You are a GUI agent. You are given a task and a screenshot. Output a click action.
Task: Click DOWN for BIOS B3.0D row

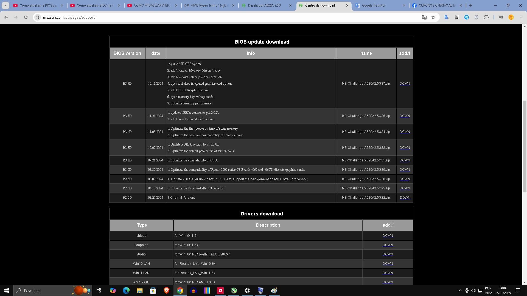point(405,170)
